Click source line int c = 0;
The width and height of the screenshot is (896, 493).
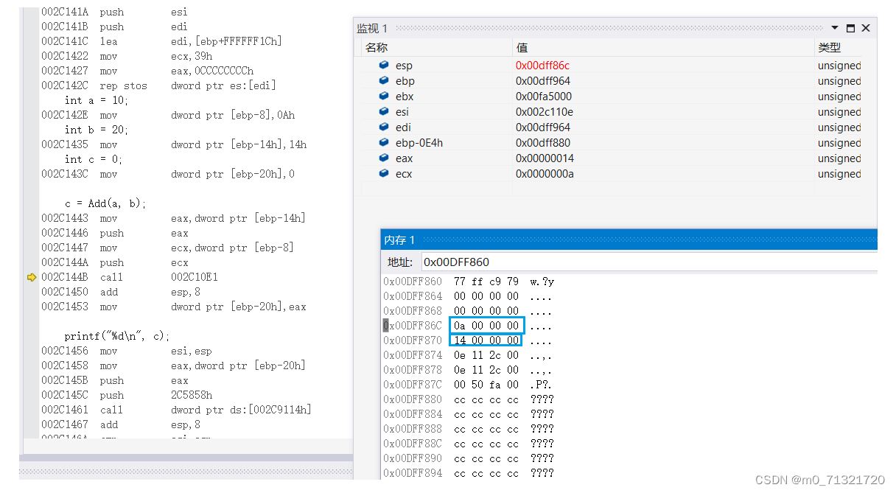tap(94, 159)
